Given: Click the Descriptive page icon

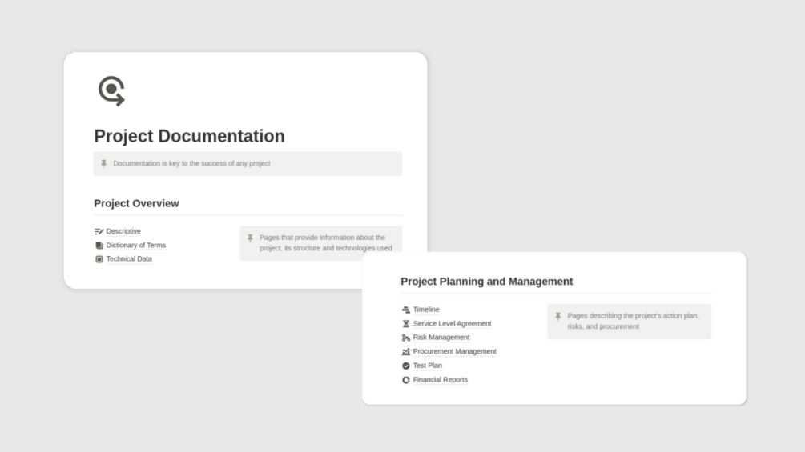Looking at the screenshot, I should coord(99,231).
